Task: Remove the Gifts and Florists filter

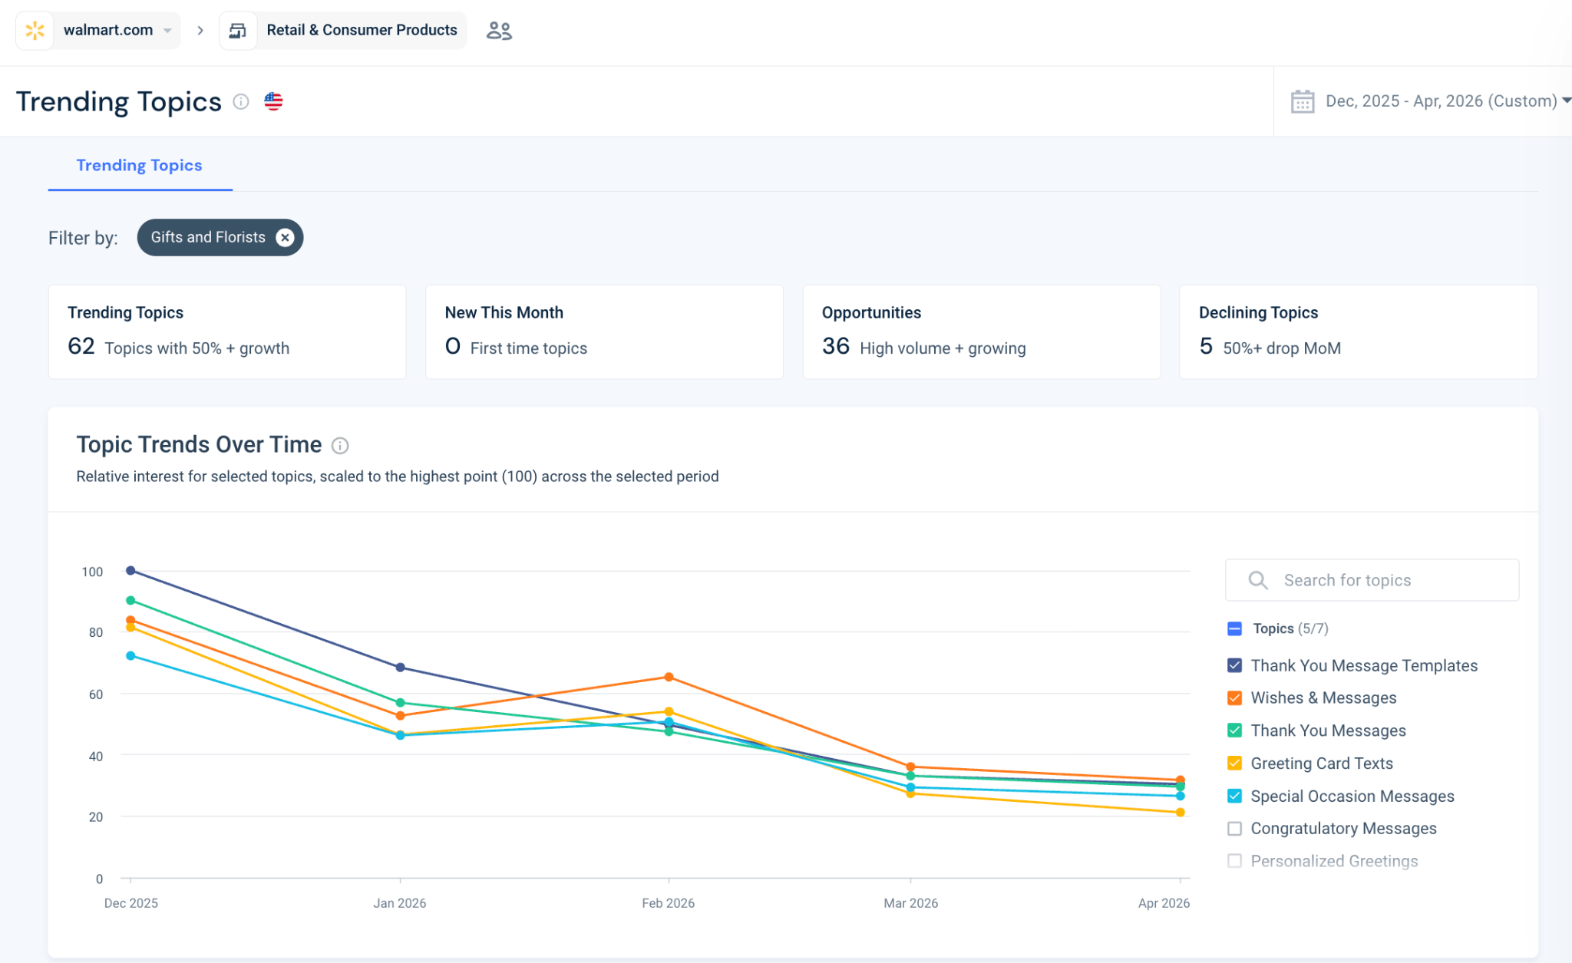Action: 285,238
